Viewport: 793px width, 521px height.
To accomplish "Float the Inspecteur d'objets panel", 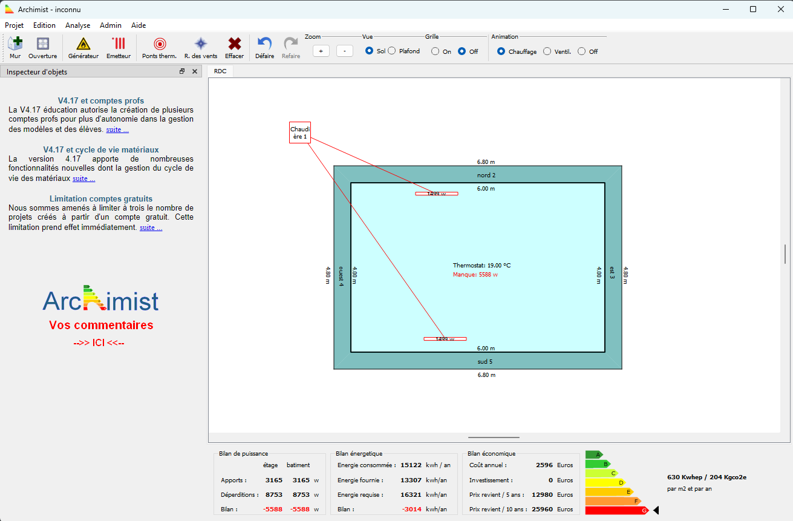I will 182,71.
